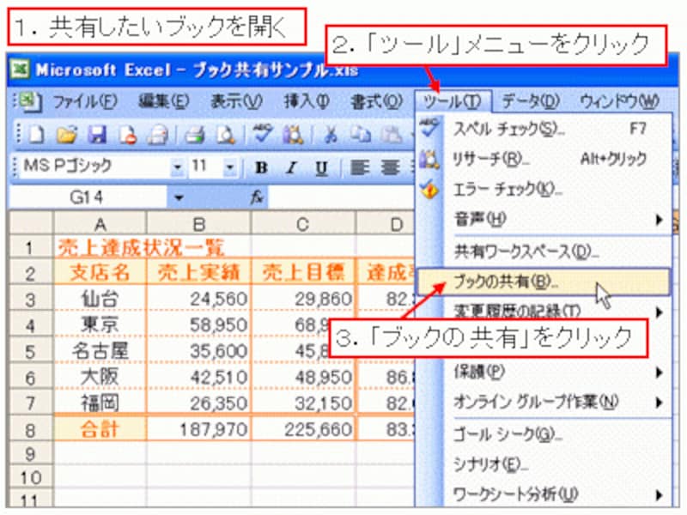
Task: Open the ワークシート分析(U) submenu
Action: tap(544, 495)
